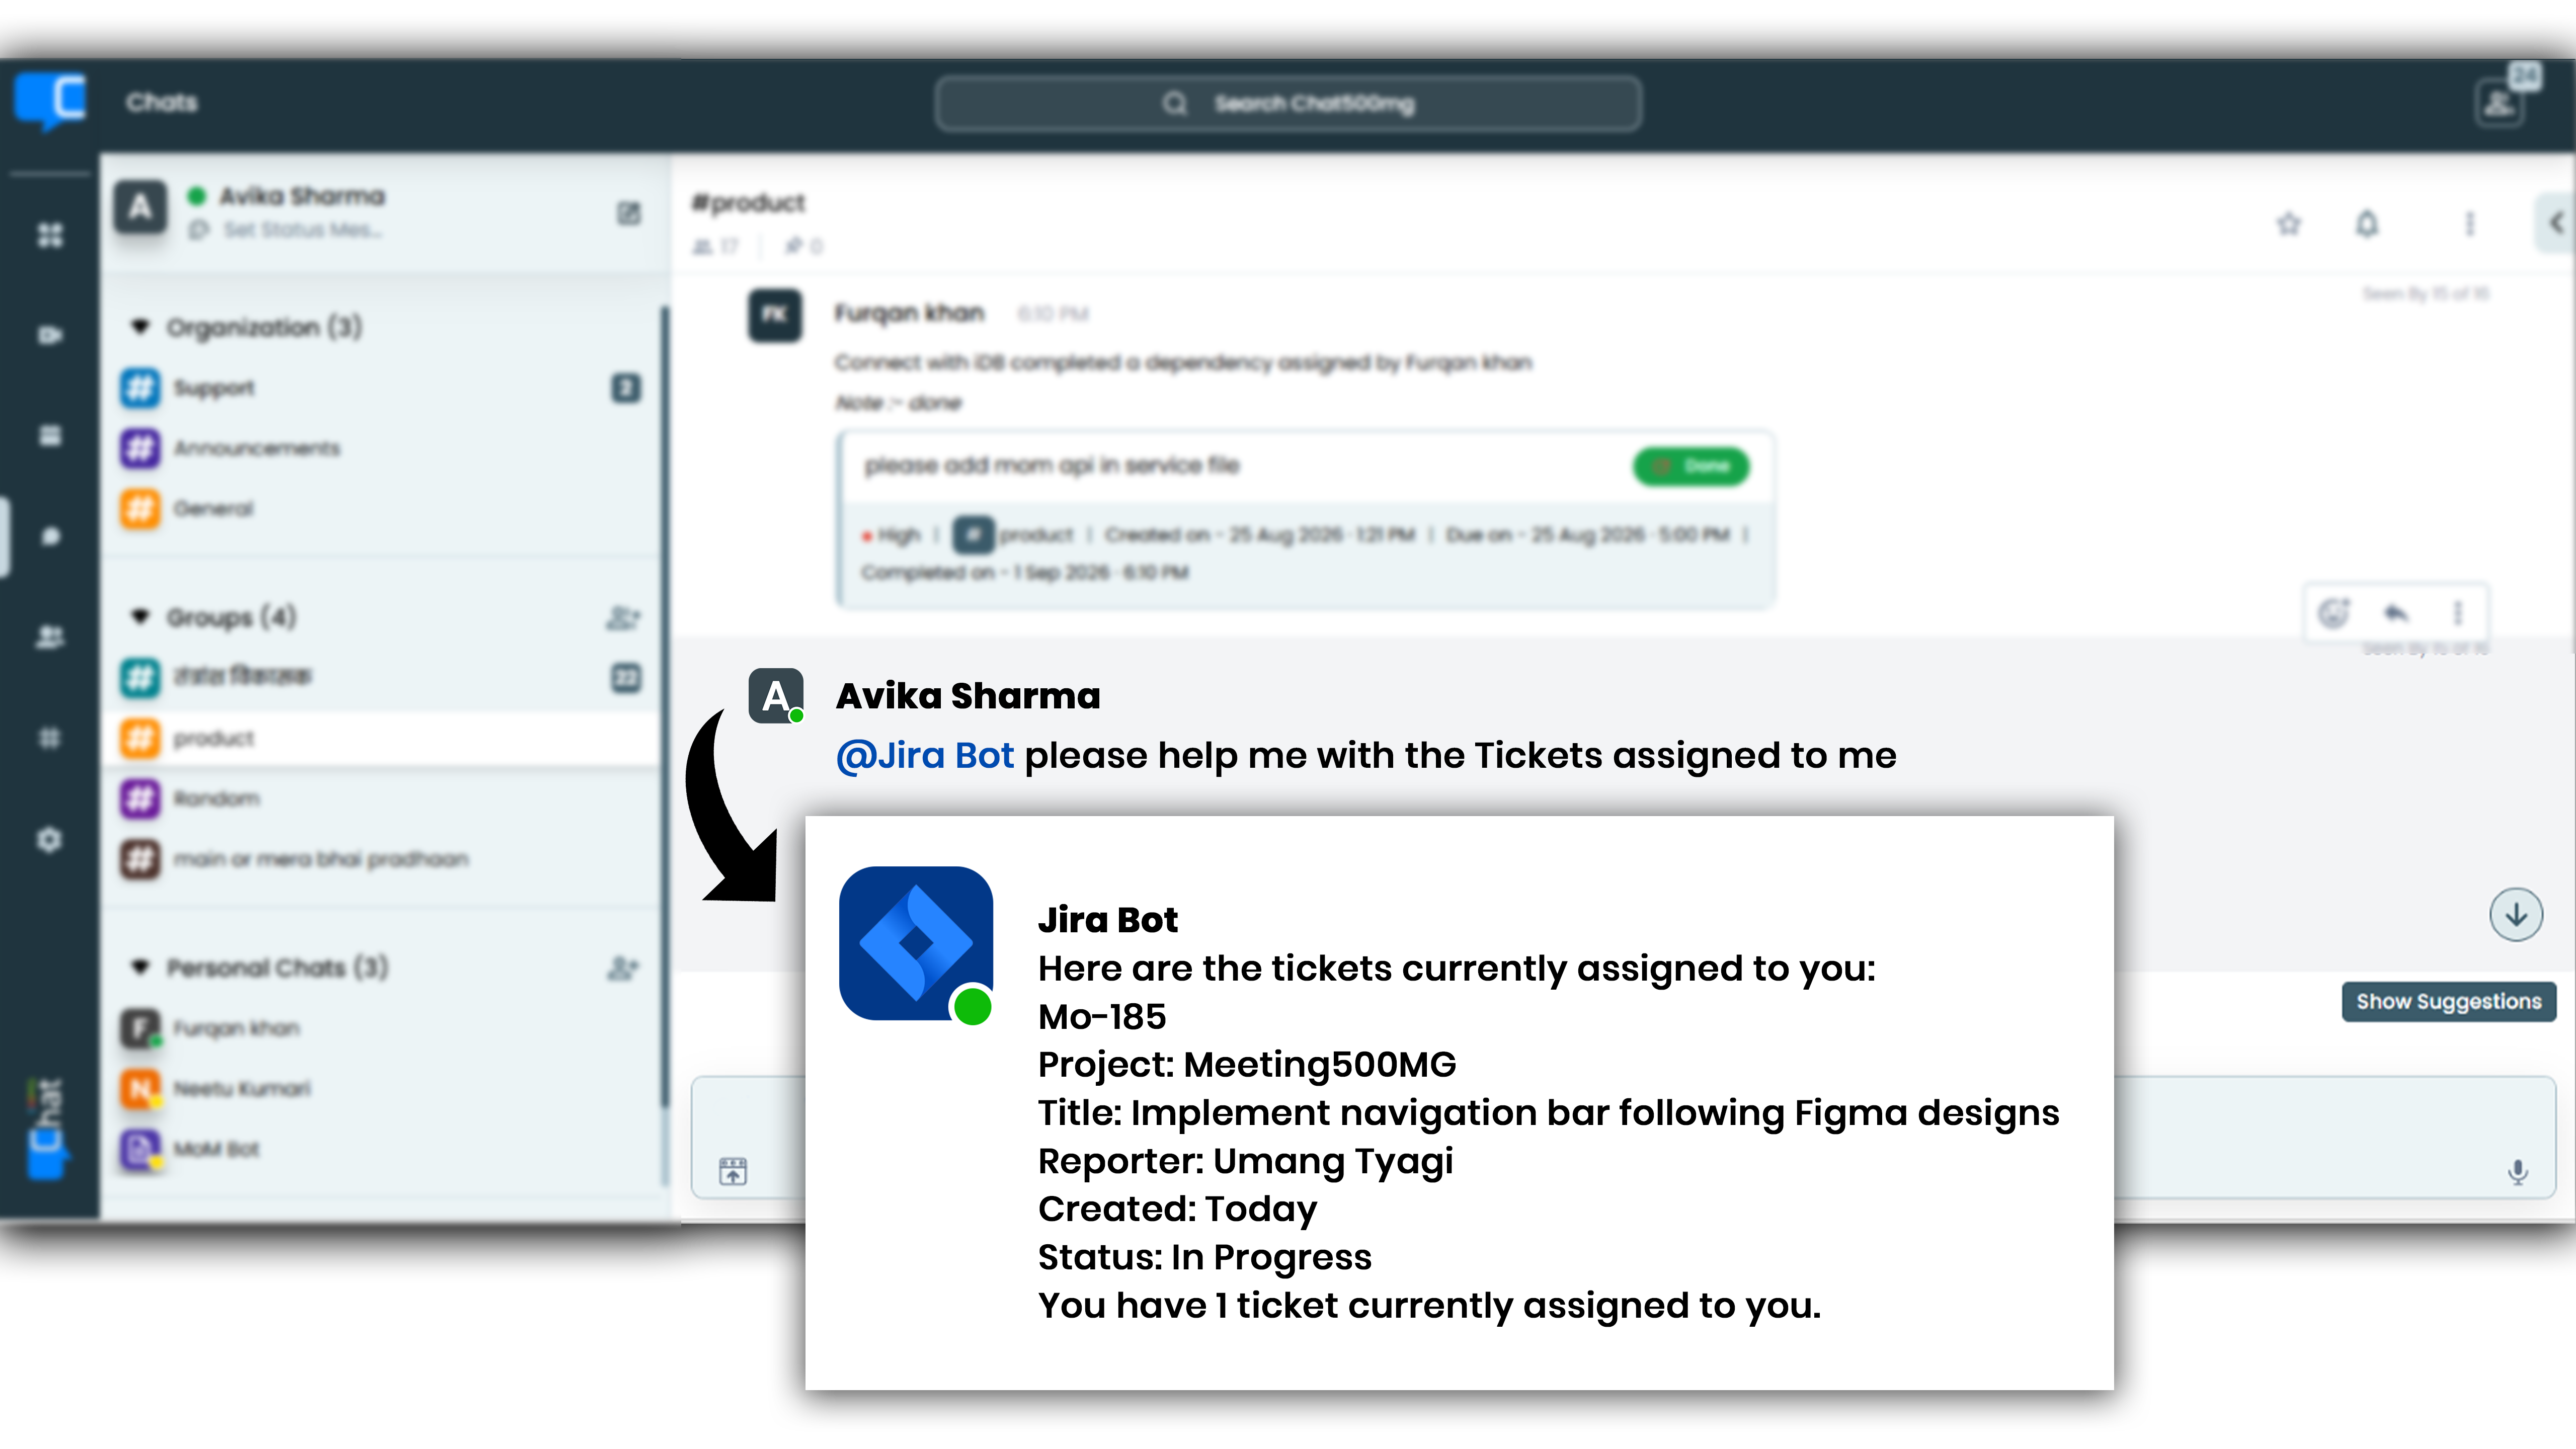2576x1449 pixels.
Task: Open the General channel
Action: (380, 508)
